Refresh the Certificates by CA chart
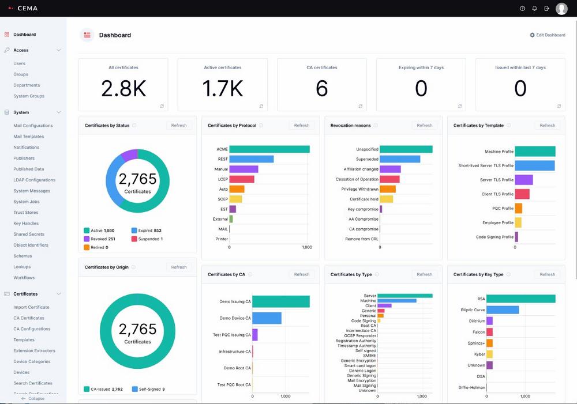577x404 pixels. (x=302, y=274)
